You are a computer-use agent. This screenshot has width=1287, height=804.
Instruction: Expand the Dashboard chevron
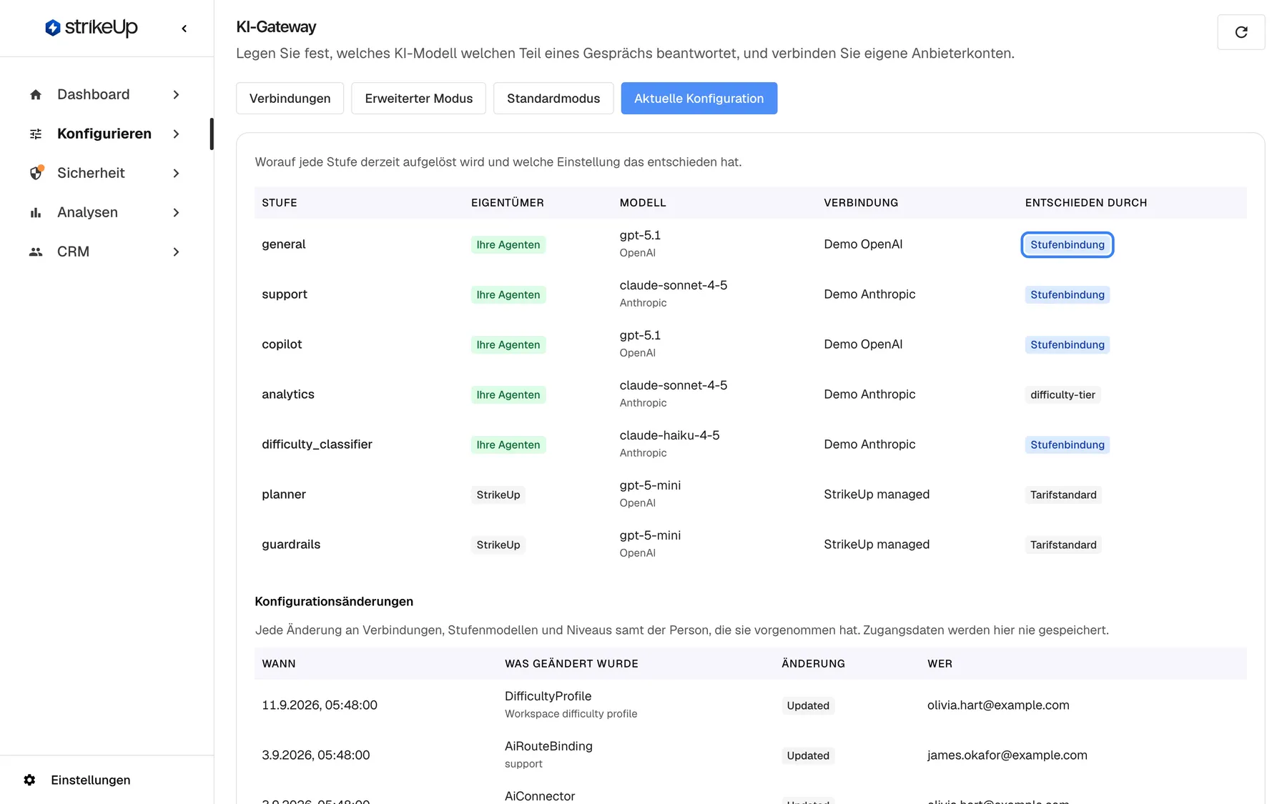176,95
